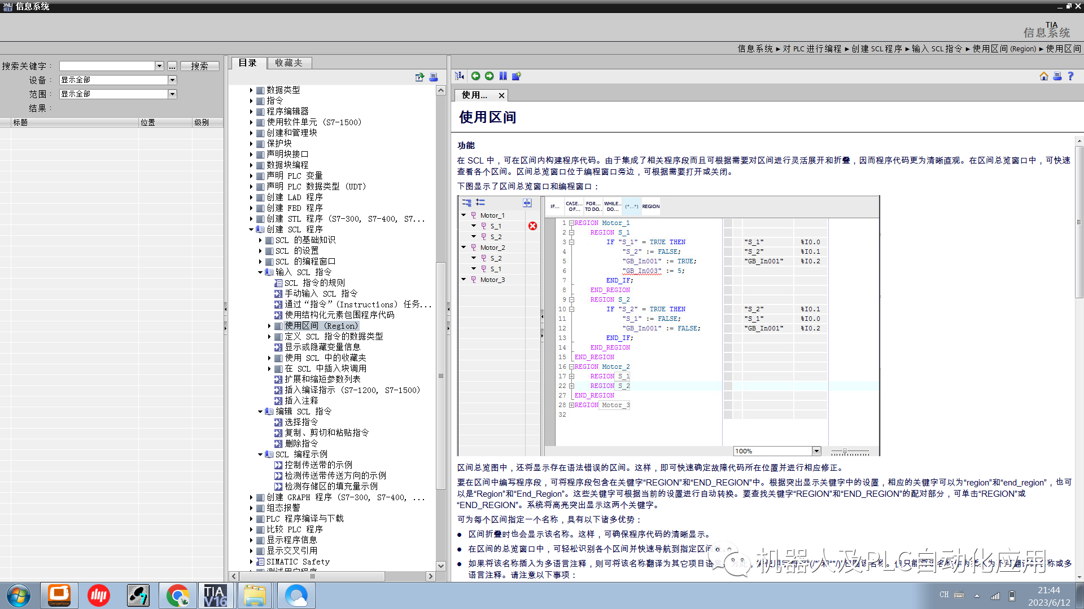Screen dimensions: 1084x609
Task: Click the Print icon beside the Home icon
Action: click(1057, 76)
